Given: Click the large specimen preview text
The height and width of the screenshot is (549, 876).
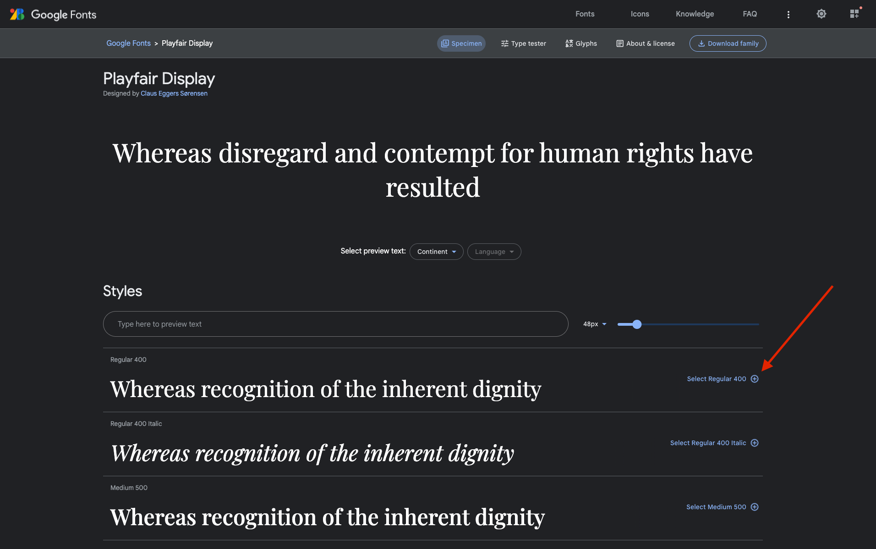Looking at the screenshot, I should click(433, 170).
